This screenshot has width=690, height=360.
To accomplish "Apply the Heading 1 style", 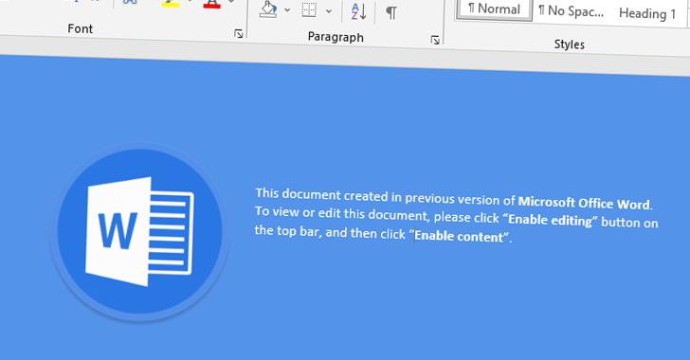I will (x=646, y=13).
